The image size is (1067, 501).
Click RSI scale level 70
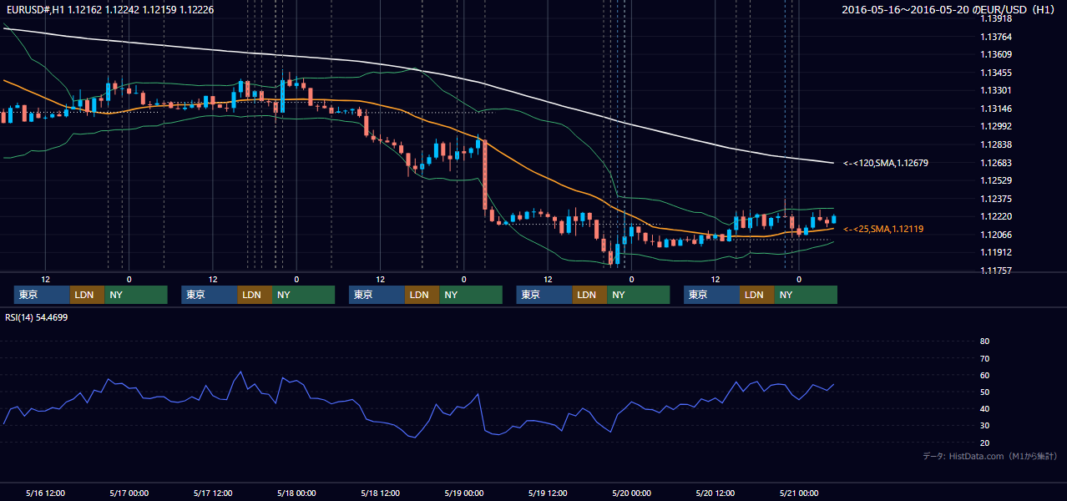click(x=984, y=358)
